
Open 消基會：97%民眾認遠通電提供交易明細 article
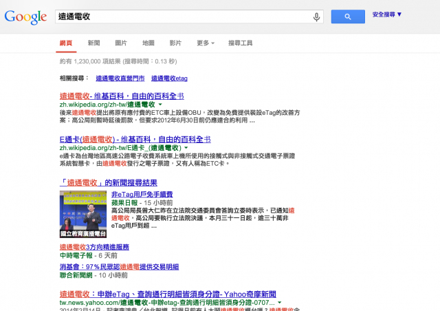(x=119, y=267)
